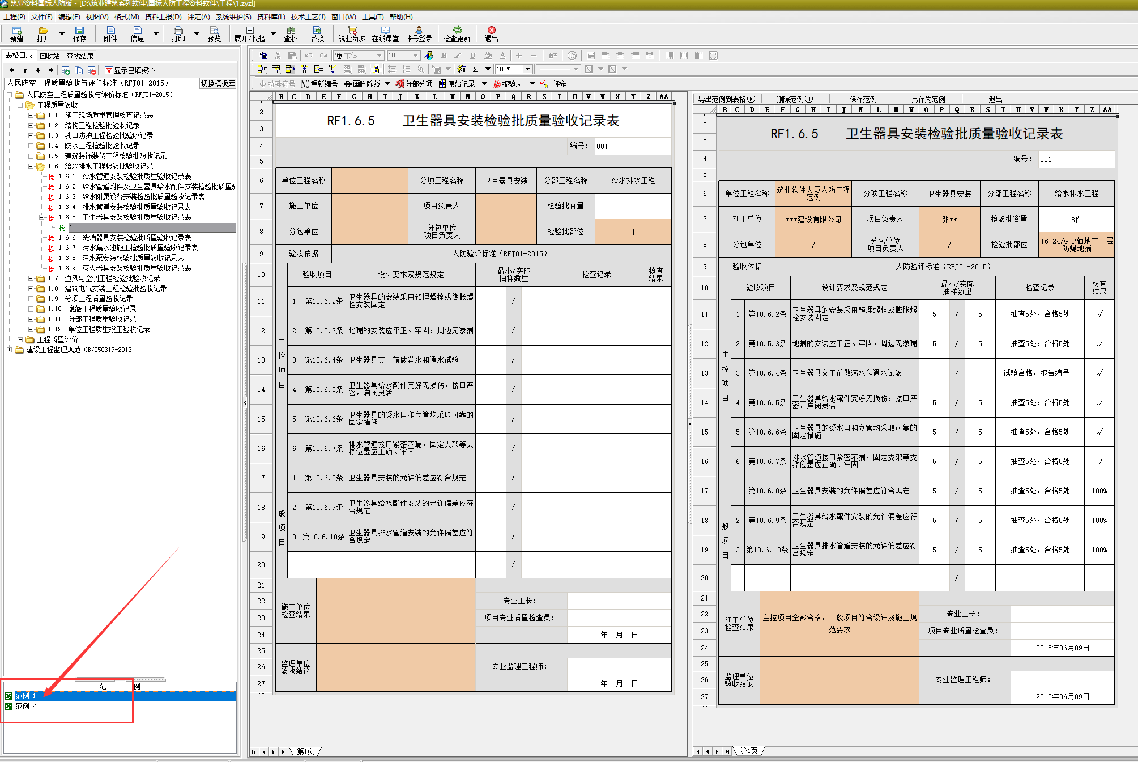Click the Sigma sum icon
The image size is (1138, 762).
(x=476, y=69)
